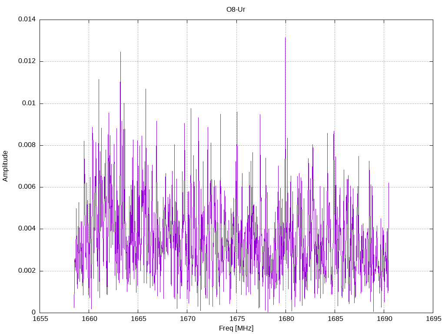
Task: Click the y-axis tick label 0.01
Action: click(x=29, y=103)
